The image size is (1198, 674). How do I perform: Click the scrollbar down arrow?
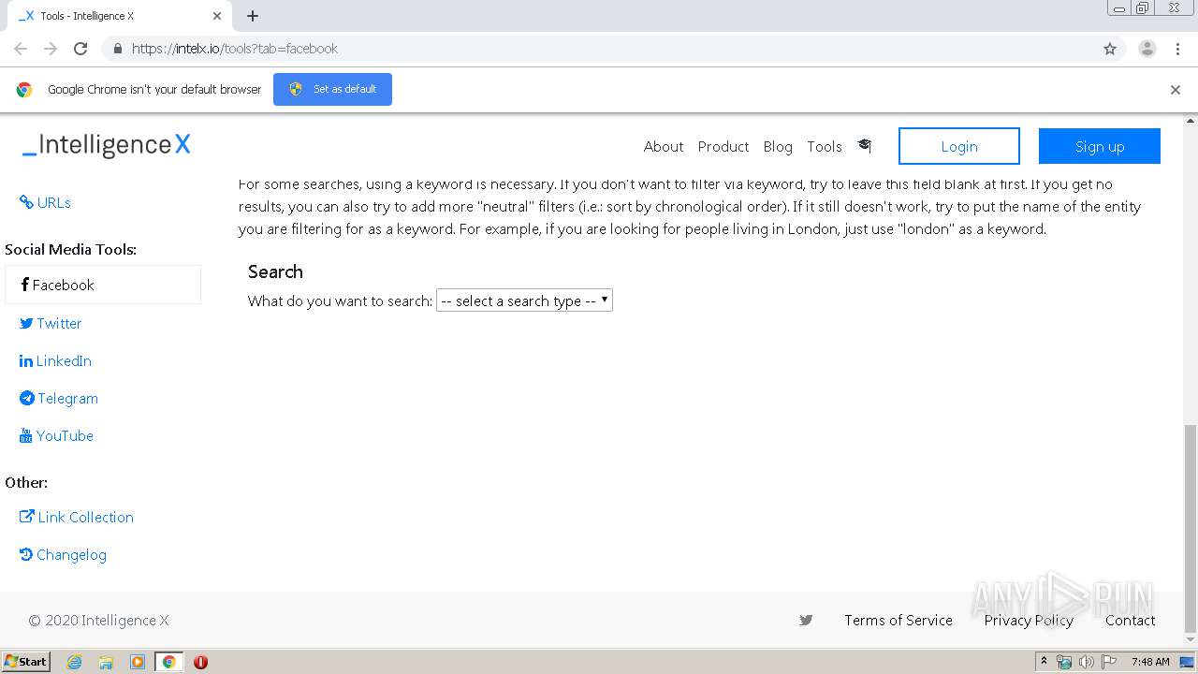1191,641
